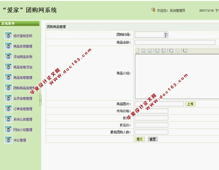Click the 团购商品管理 panel title
Viewport: 219px width, 170px height.
coord(56,27)
